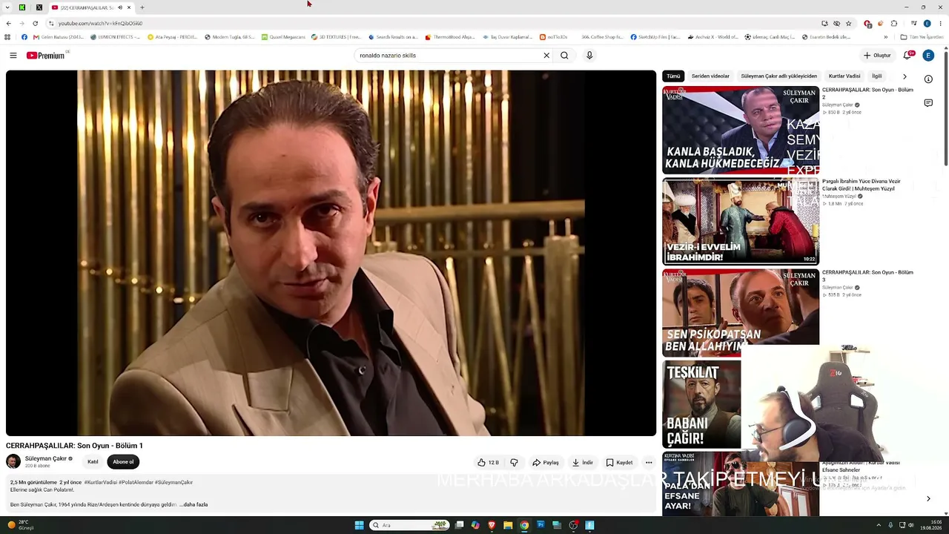The width and height of the screenshot is (949, 534).
Task: Click the browser address bar URL
Action: click(101, 23)
